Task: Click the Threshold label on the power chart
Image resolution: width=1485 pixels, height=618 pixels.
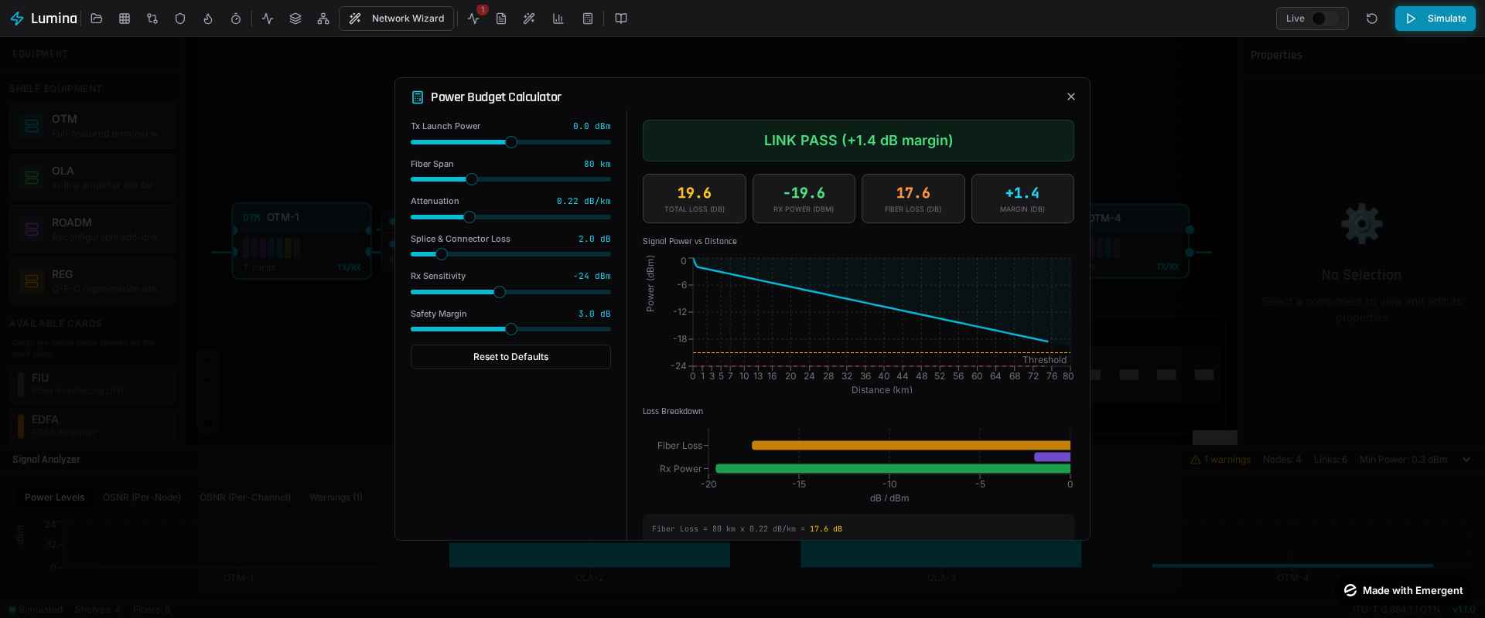Action: click(1044, 360)
